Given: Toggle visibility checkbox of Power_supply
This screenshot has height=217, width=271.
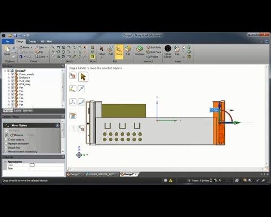Looking at the screenshot, I should (x=12, y=74).
